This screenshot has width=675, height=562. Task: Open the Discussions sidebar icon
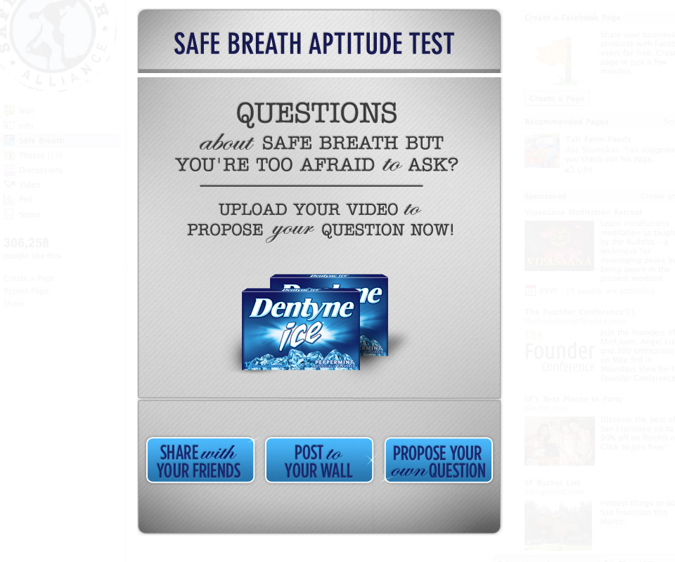click(9, 170)
